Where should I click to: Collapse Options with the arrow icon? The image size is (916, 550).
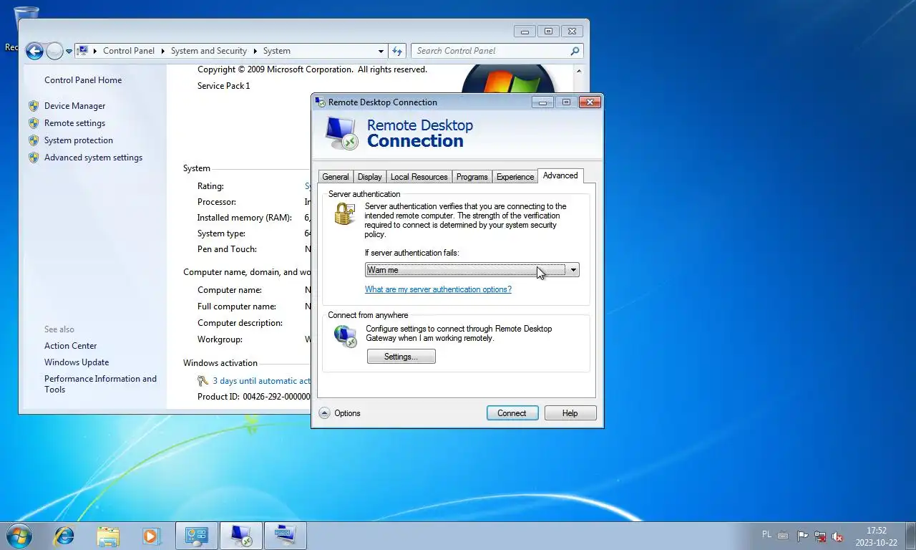[x=324, y=413]
